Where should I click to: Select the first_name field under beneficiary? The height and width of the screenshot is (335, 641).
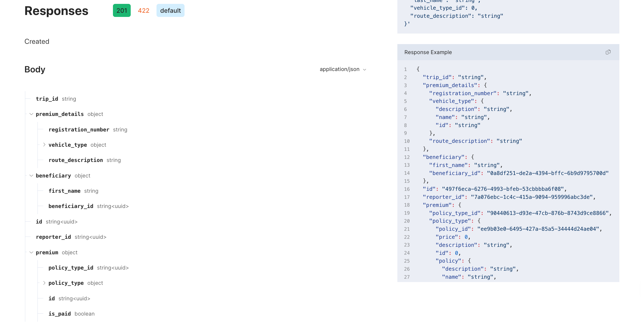[x=64, y=191]
